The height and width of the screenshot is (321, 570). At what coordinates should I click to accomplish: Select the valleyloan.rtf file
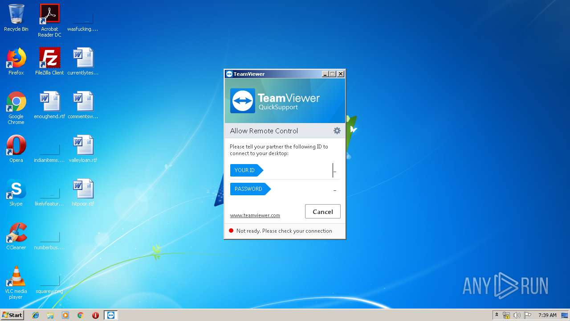[x=83, y=149]
